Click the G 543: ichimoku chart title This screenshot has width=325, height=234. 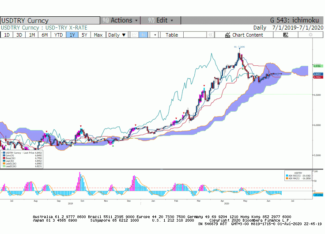pos(295,20)
